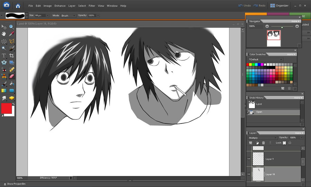Select the Cookie Cutter star tool
The image size is (311, 187).
[x=4, y=63]
